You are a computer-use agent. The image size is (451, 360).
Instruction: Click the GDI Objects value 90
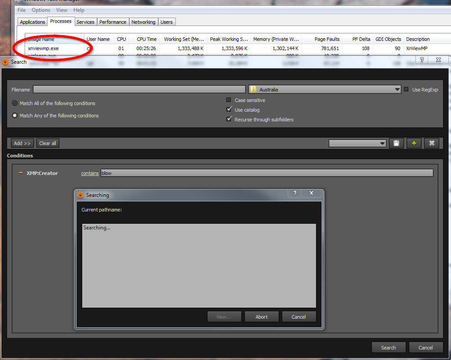pyautogui.click(x=397, y=48)
